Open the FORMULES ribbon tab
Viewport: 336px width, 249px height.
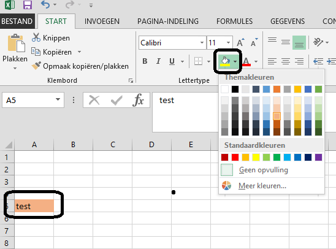pos(234,21)
